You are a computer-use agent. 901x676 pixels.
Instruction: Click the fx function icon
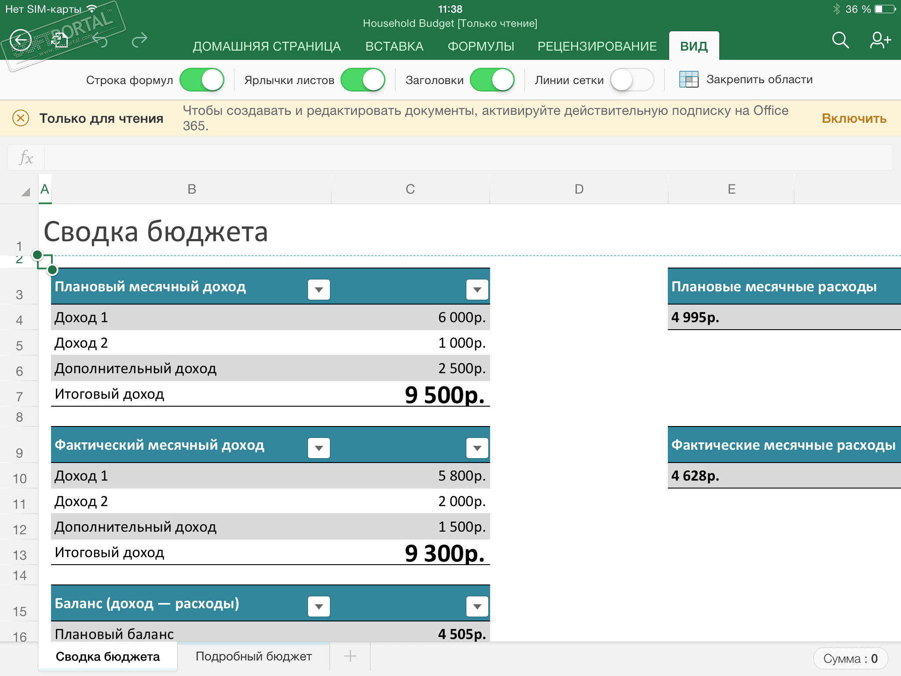click(x=26, y=158)
